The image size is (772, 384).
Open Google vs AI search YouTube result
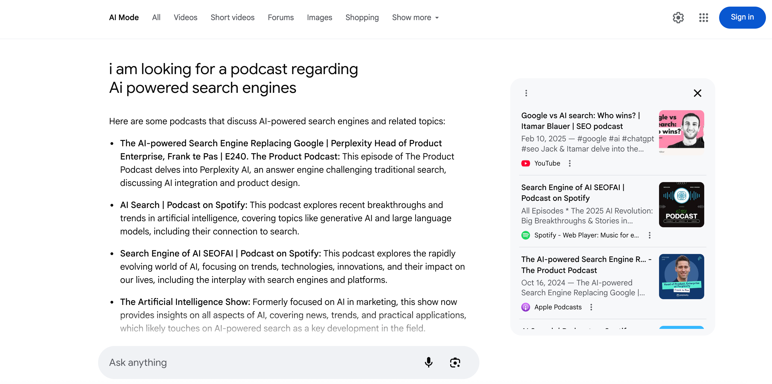pyautogui.click(x=580, y=121)
